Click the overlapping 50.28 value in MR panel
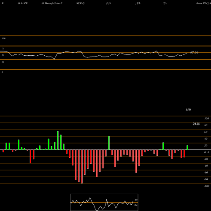Viewport: 211px width, 211px height. [196, 124]
